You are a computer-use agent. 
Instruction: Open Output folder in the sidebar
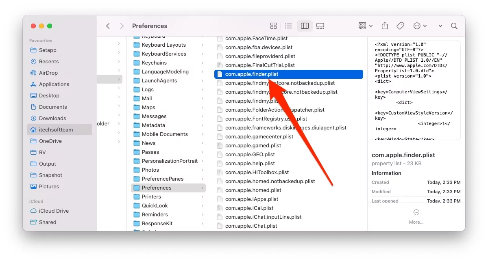[60, 164]
